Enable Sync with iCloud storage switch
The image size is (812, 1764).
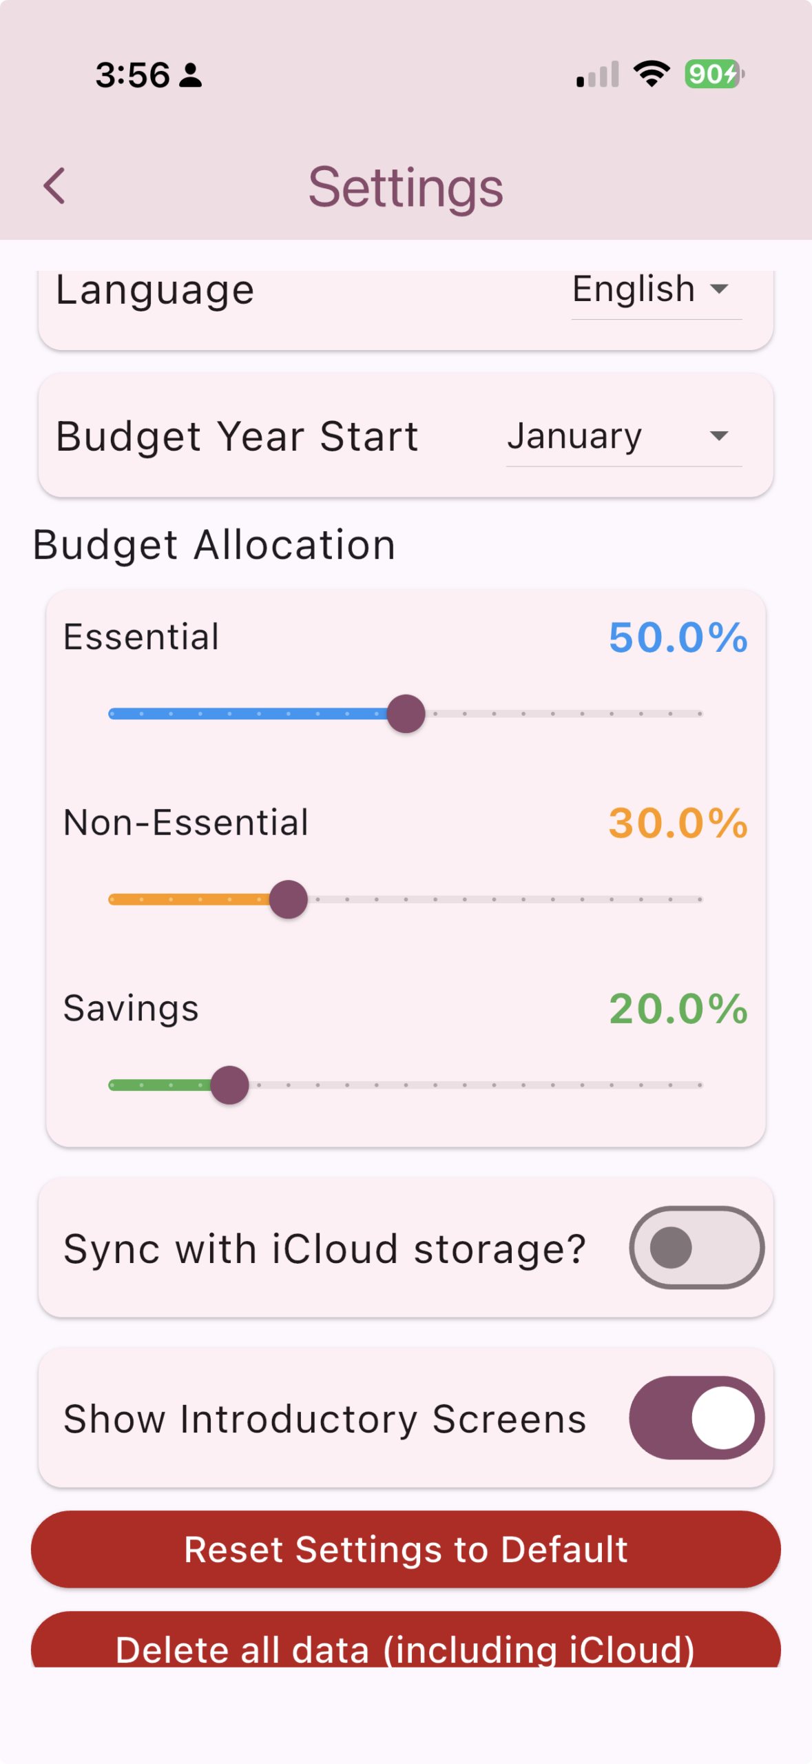[696, 1247]
